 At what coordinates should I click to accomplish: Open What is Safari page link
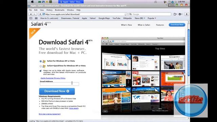[144, 25]
